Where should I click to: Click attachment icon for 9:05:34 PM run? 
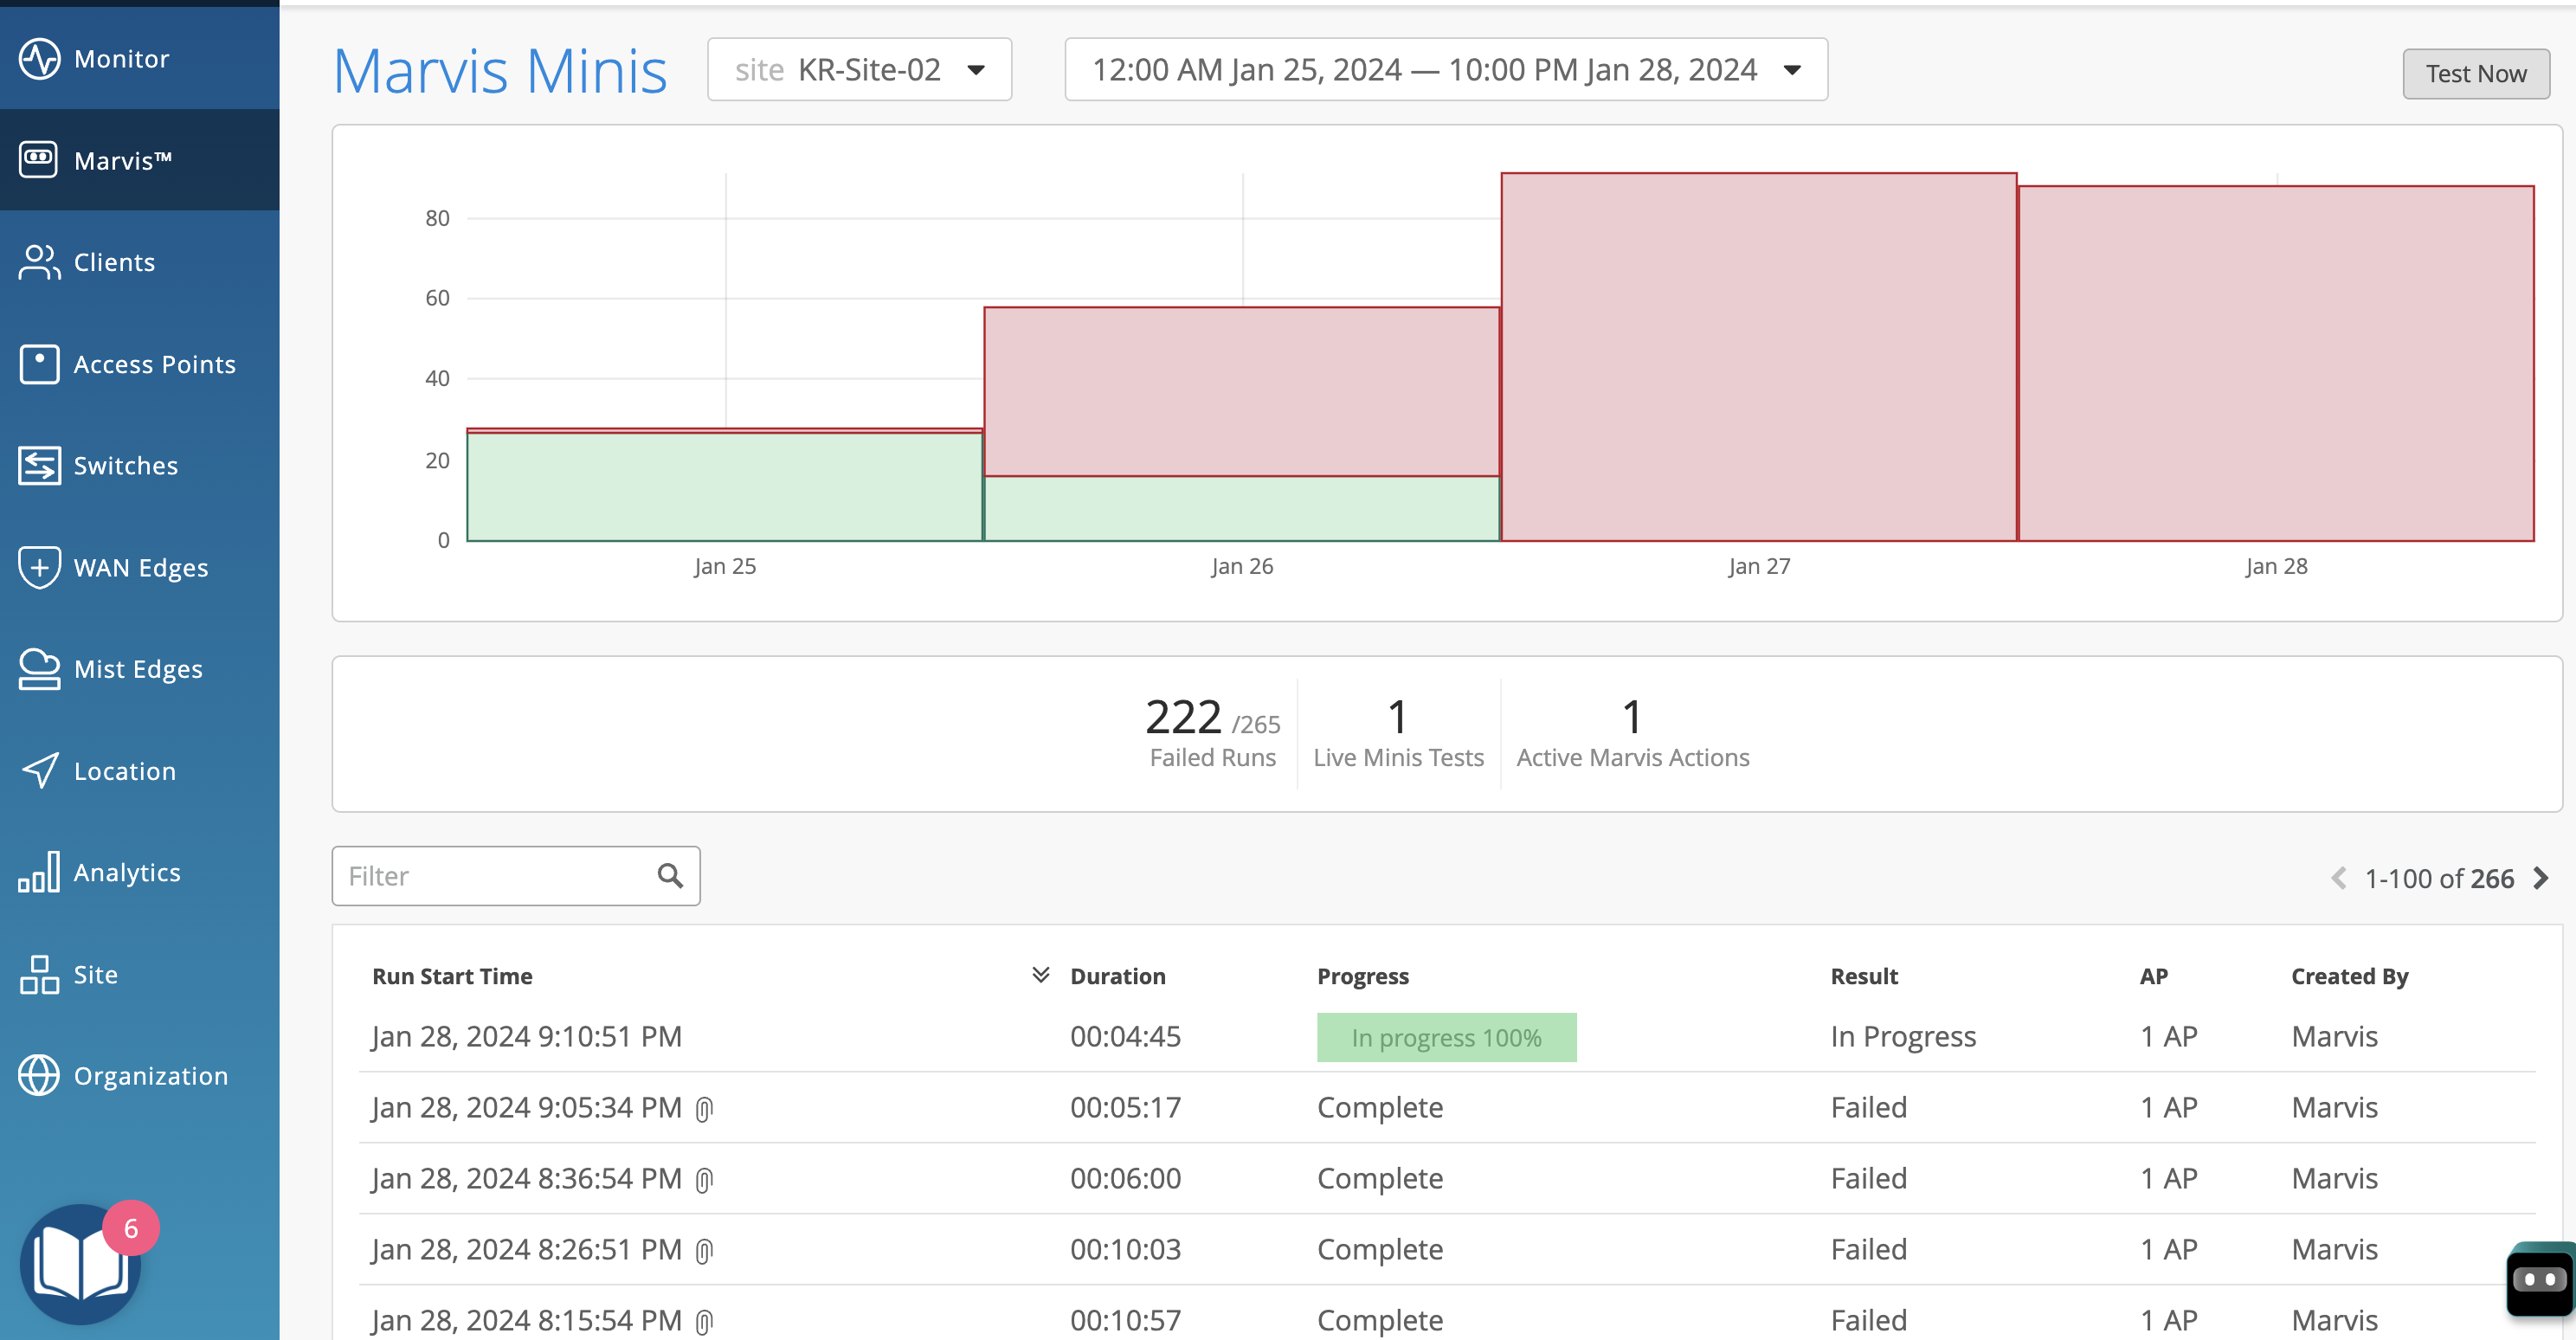[x=704, y=1109]
